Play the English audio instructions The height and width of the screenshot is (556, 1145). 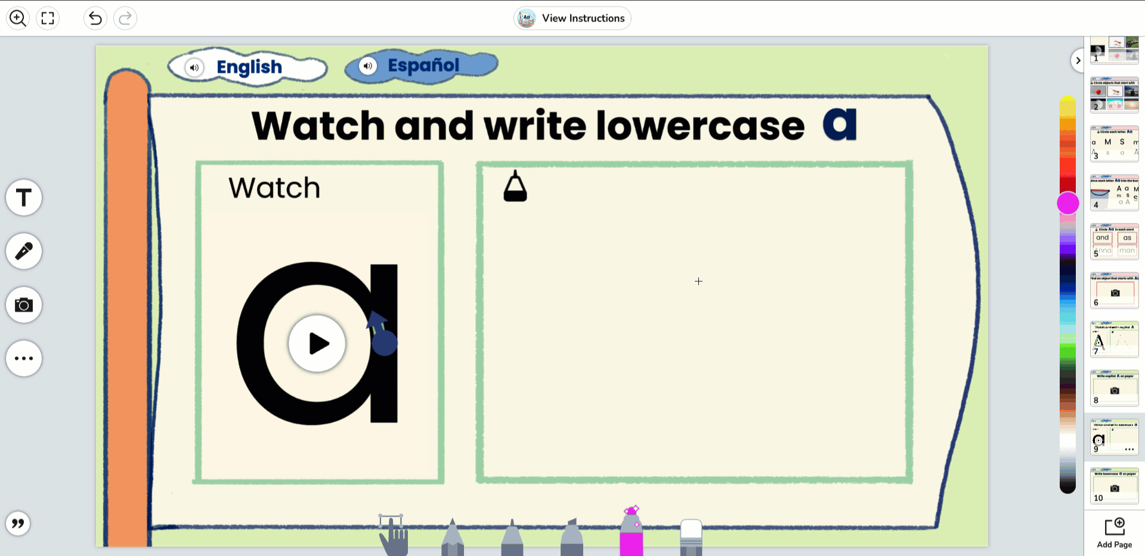pyautogui.click(x=194, y=67)
